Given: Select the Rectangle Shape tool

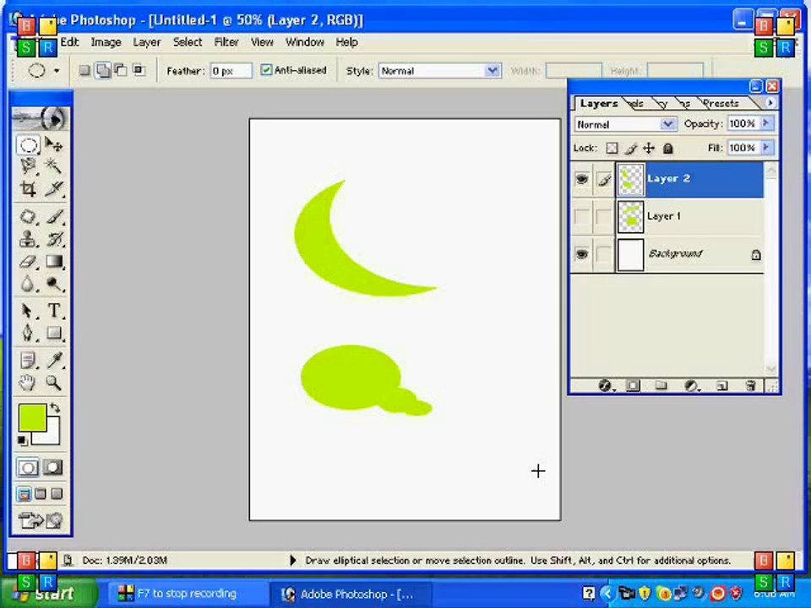Looking at the screenshot, I should (x=54, y=333).
